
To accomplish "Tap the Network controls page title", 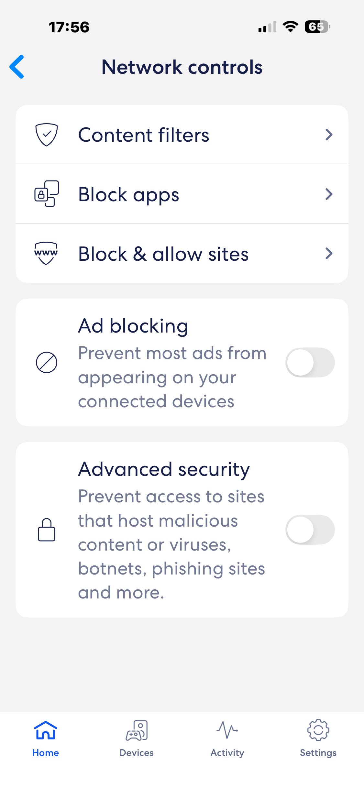I will [x=182, y=67].
